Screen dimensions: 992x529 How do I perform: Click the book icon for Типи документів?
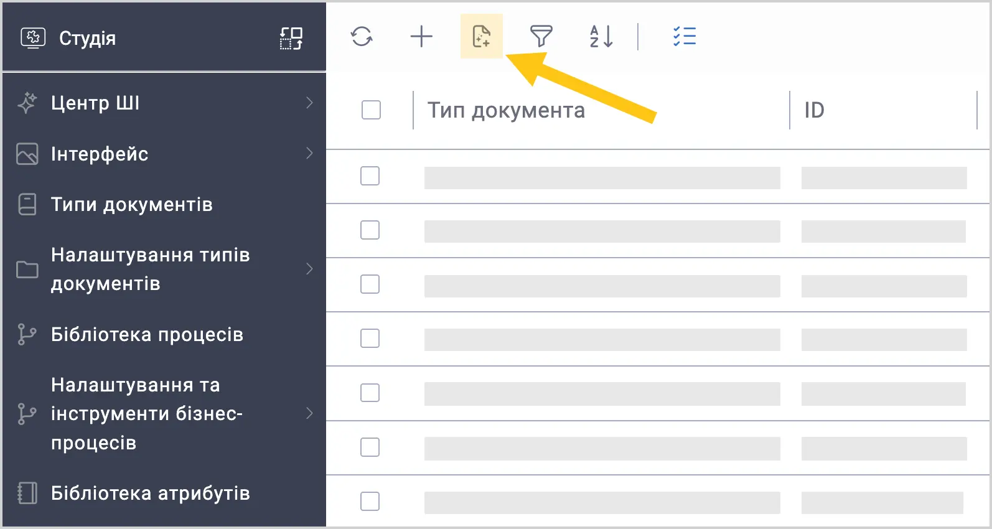27,204
